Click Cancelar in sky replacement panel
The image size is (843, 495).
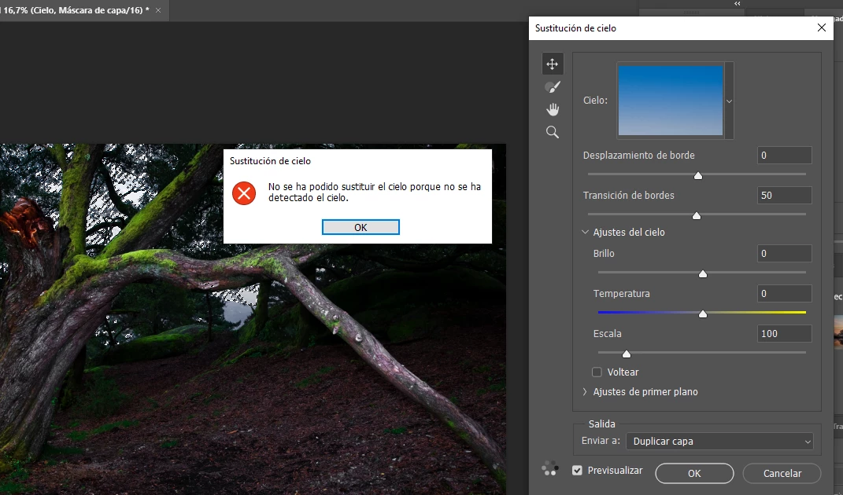click(x=782, y=474)
